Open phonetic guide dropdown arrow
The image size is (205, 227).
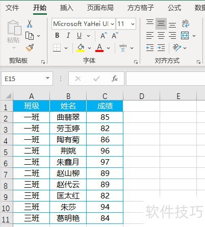click(x=132, y=48)
